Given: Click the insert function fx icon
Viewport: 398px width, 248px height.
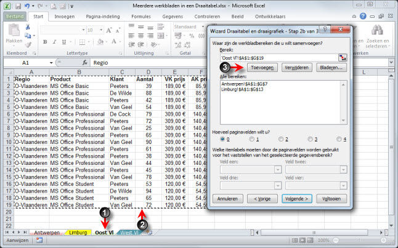Looking at the screenshot, I should (85, 62).
